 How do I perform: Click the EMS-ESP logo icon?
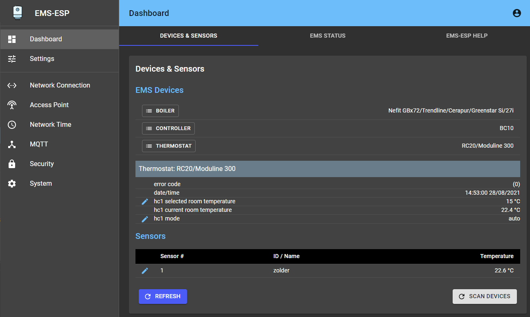18,13
